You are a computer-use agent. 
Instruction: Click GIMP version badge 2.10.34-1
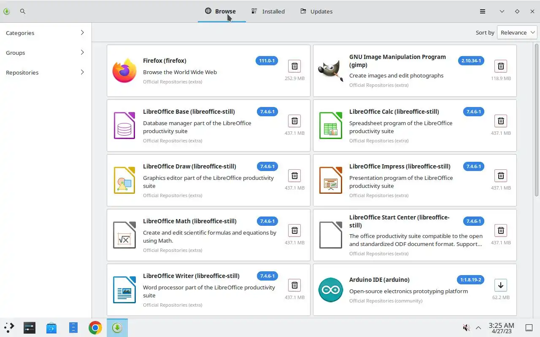tap(471, 61)
